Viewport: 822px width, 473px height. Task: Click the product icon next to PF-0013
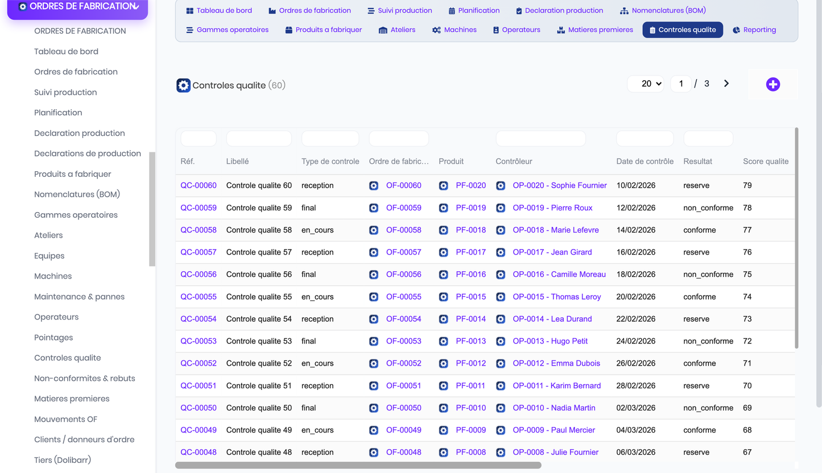click(444, 341)
